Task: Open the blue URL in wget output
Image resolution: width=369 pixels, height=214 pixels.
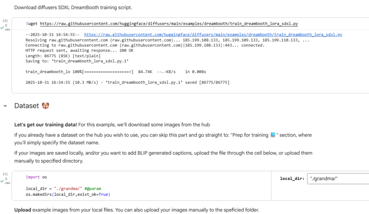Action: tap(213, 35)
